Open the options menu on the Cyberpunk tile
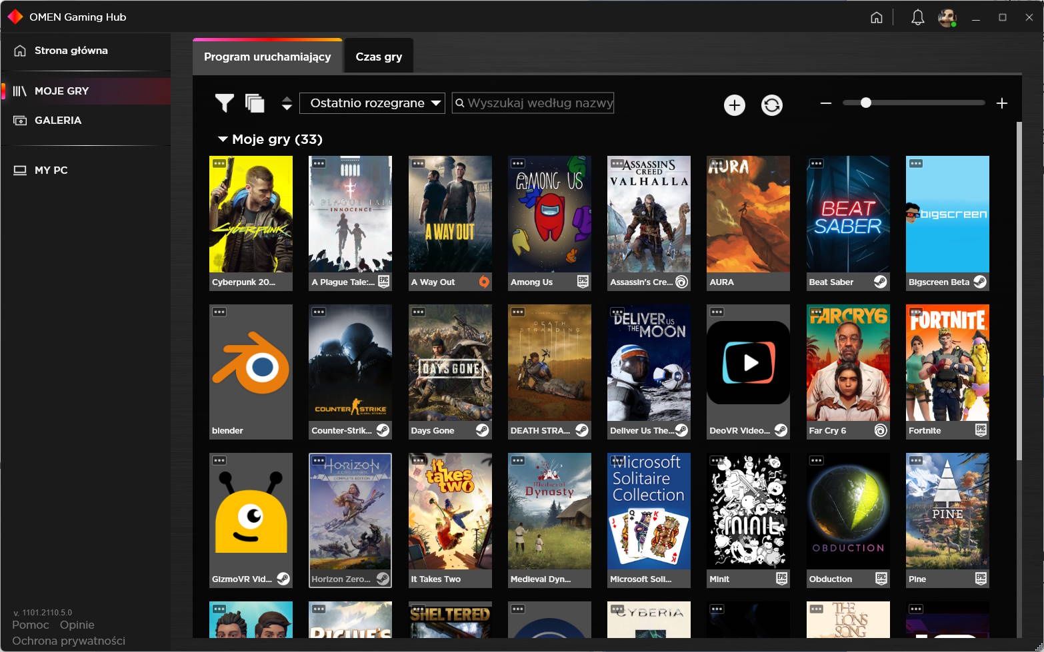This screenshot has width=1044, height=652. (219, 163)
